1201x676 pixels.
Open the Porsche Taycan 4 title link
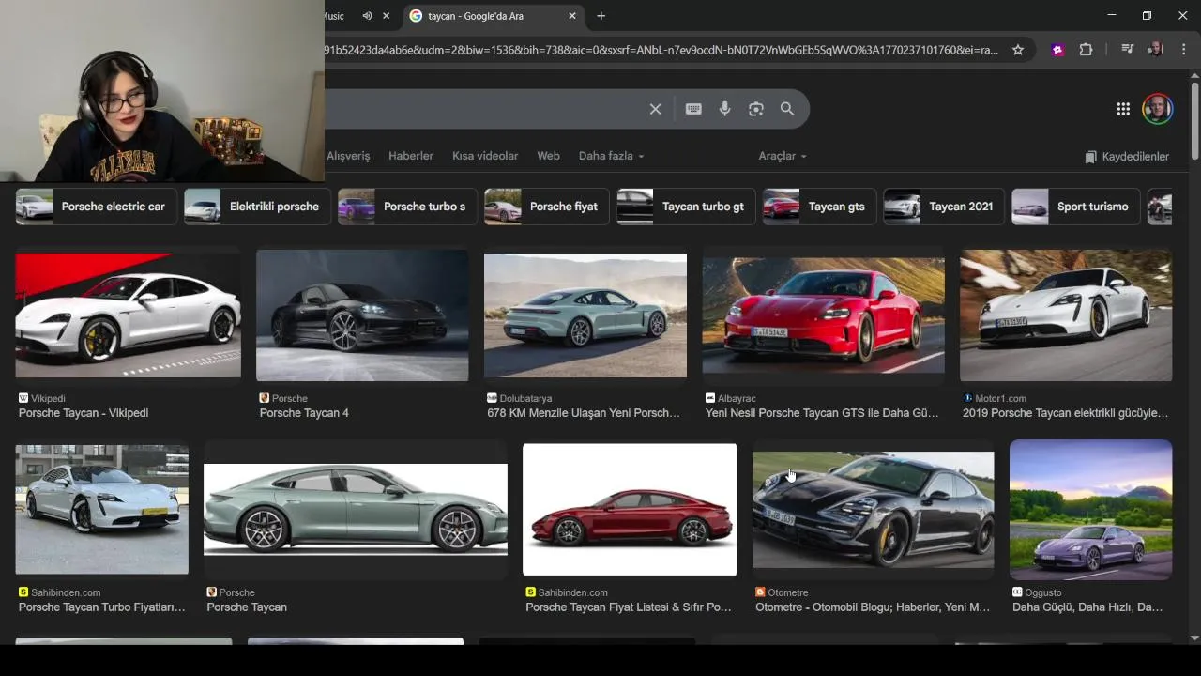pos(304,413)
